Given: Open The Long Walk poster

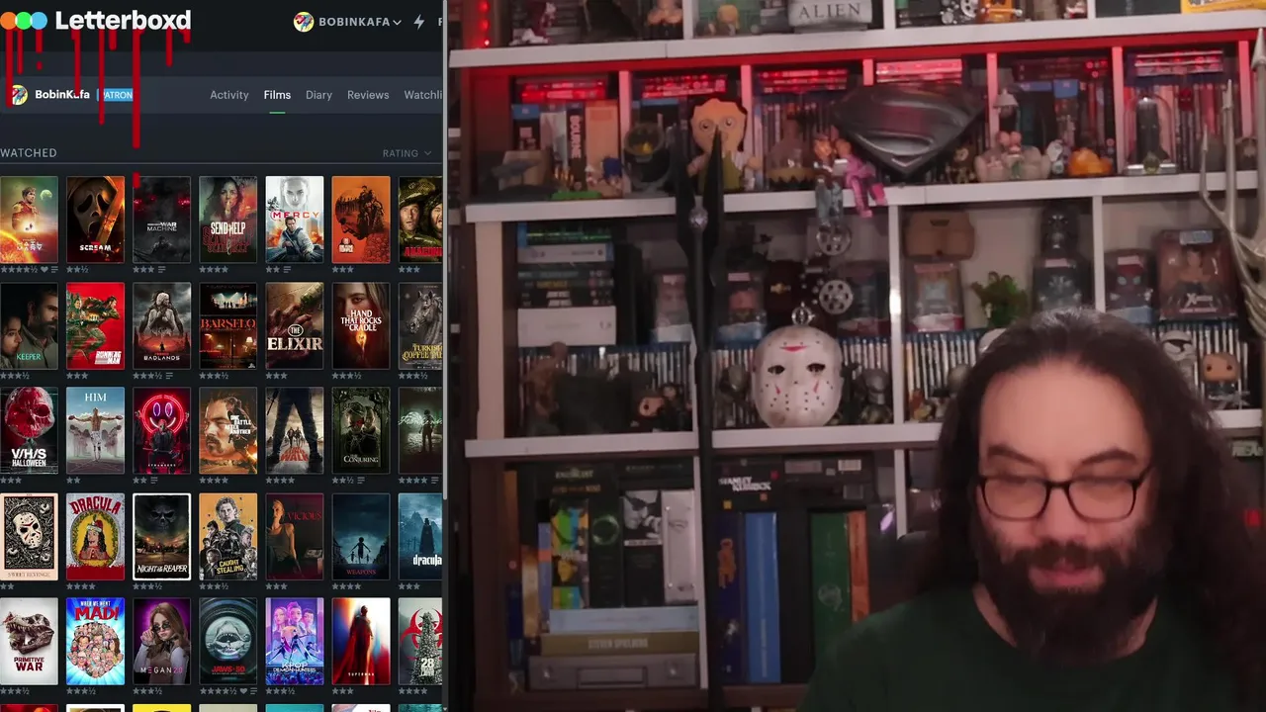Looking at the screenshot, I should [295, 431].
